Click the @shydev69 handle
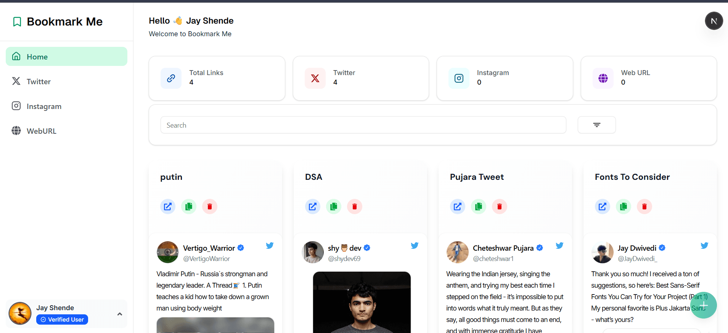 coord(344,259)
